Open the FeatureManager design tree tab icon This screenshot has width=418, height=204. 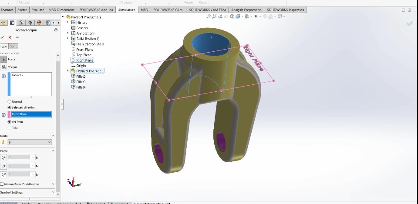point(3,23)
